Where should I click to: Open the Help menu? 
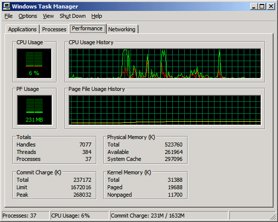pyautogui.click(x=97, y=16)
